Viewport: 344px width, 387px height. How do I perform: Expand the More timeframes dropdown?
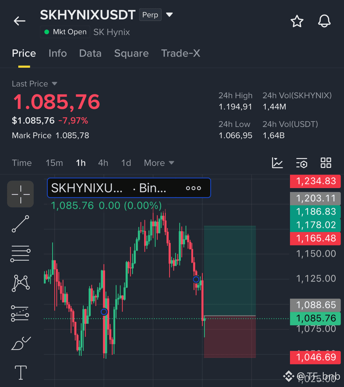[x=159, y=163]
